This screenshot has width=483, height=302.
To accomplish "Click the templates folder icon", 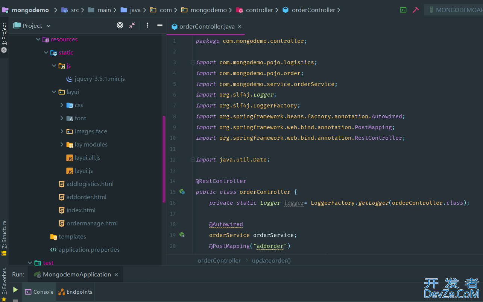I will (x=53, y=237).
